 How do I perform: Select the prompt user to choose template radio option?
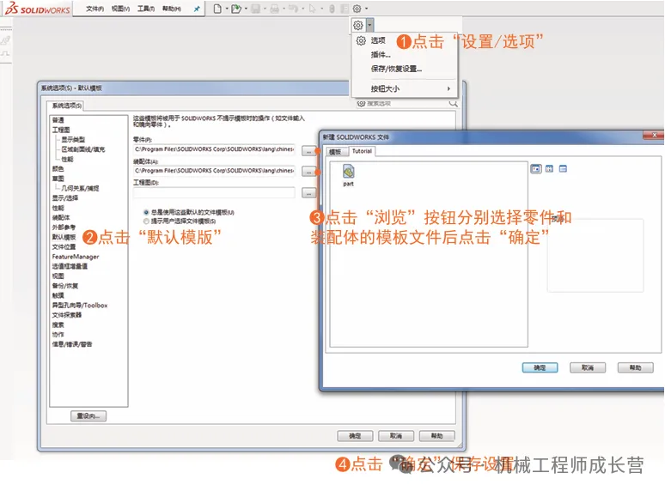146,221
